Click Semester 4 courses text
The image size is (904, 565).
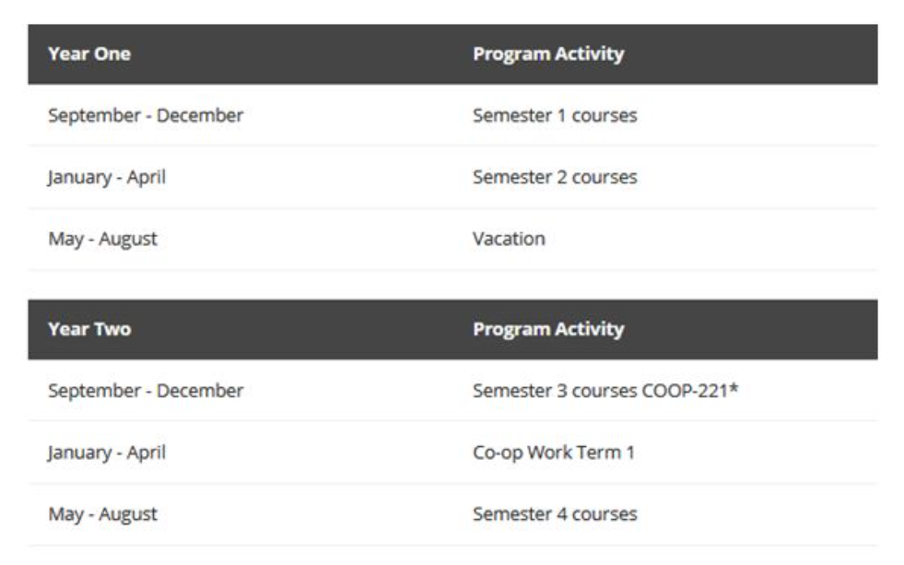click(555, 513)
